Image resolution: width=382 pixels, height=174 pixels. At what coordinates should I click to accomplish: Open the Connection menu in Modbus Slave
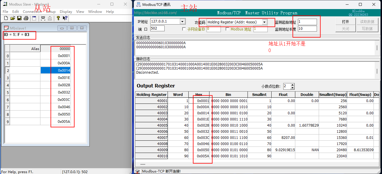point(32,12)
